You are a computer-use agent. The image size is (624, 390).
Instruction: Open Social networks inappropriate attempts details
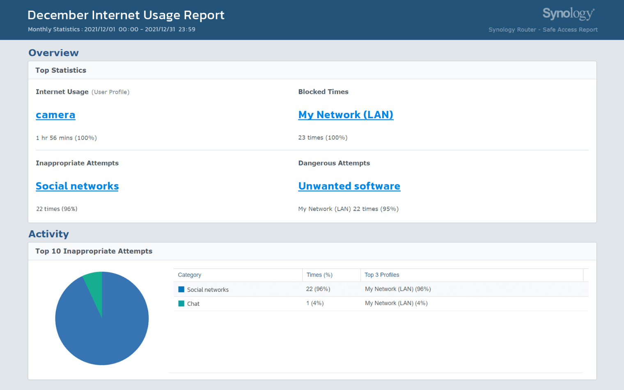77,186
